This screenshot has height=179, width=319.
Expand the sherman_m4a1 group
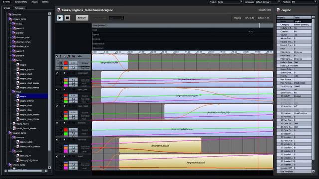point(10,37)
